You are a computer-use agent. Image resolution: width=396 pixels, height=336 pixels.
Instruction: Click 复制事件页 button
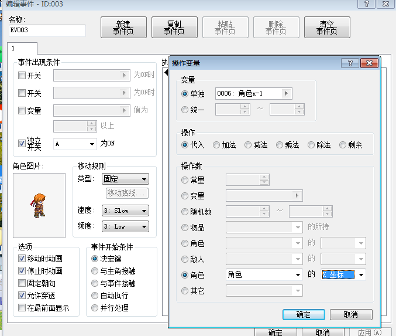[x=174, y=28]
